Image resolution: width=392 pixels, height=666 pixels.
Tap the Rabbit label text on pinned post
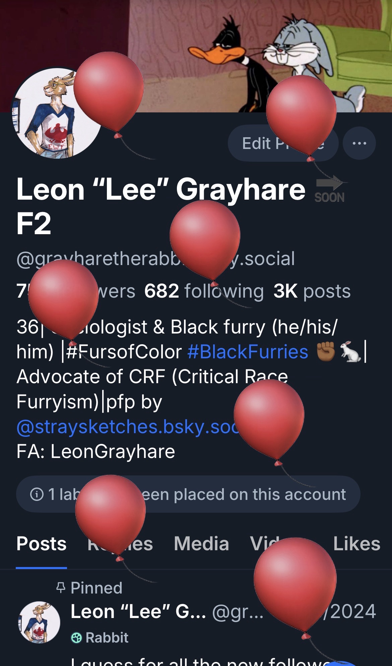(x=107, y=637)
